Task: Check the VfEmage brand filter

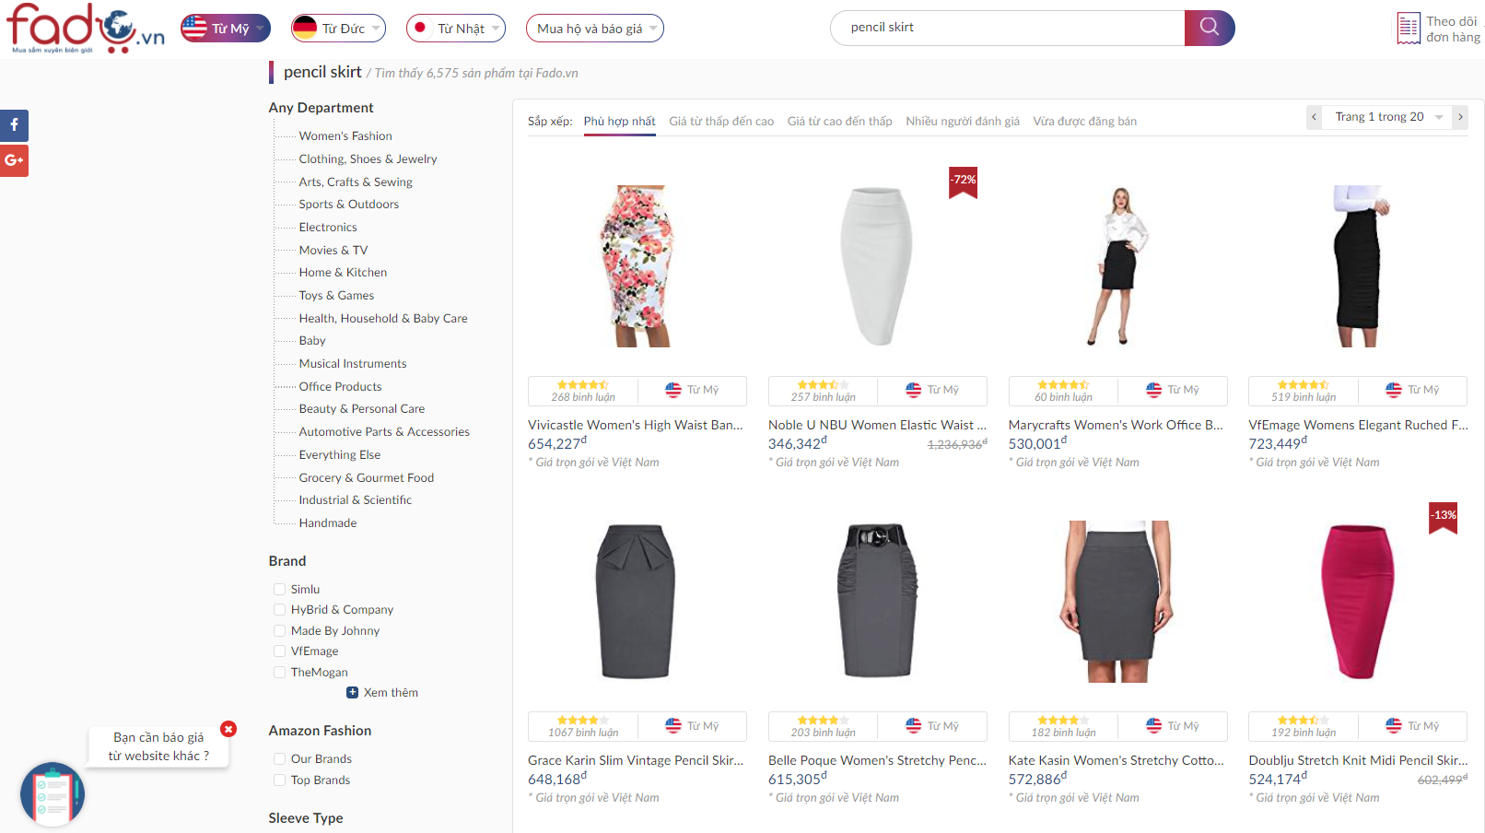Action: 279,651
